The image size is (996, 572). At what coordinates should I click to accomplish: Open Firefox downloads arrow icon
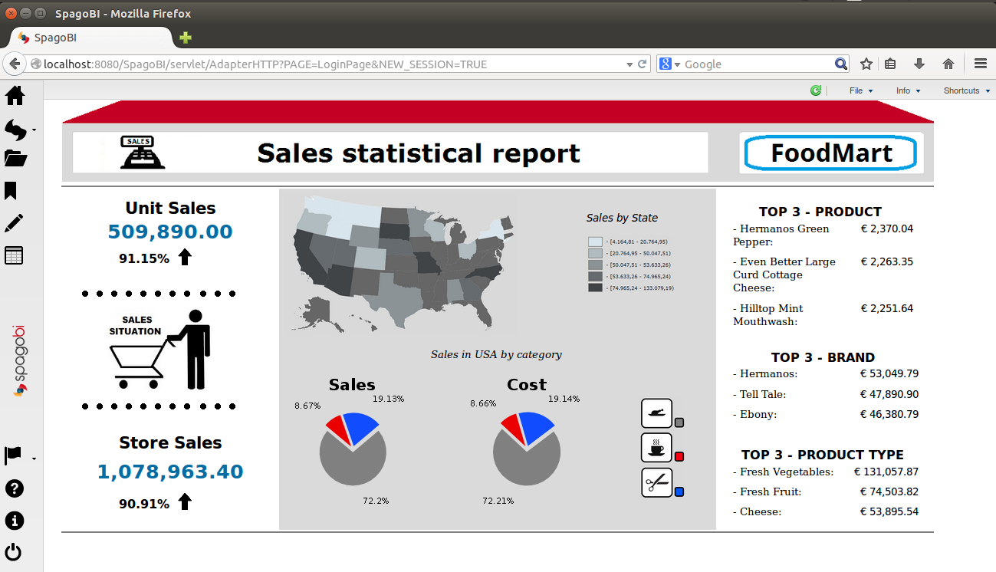click(919, 64)
